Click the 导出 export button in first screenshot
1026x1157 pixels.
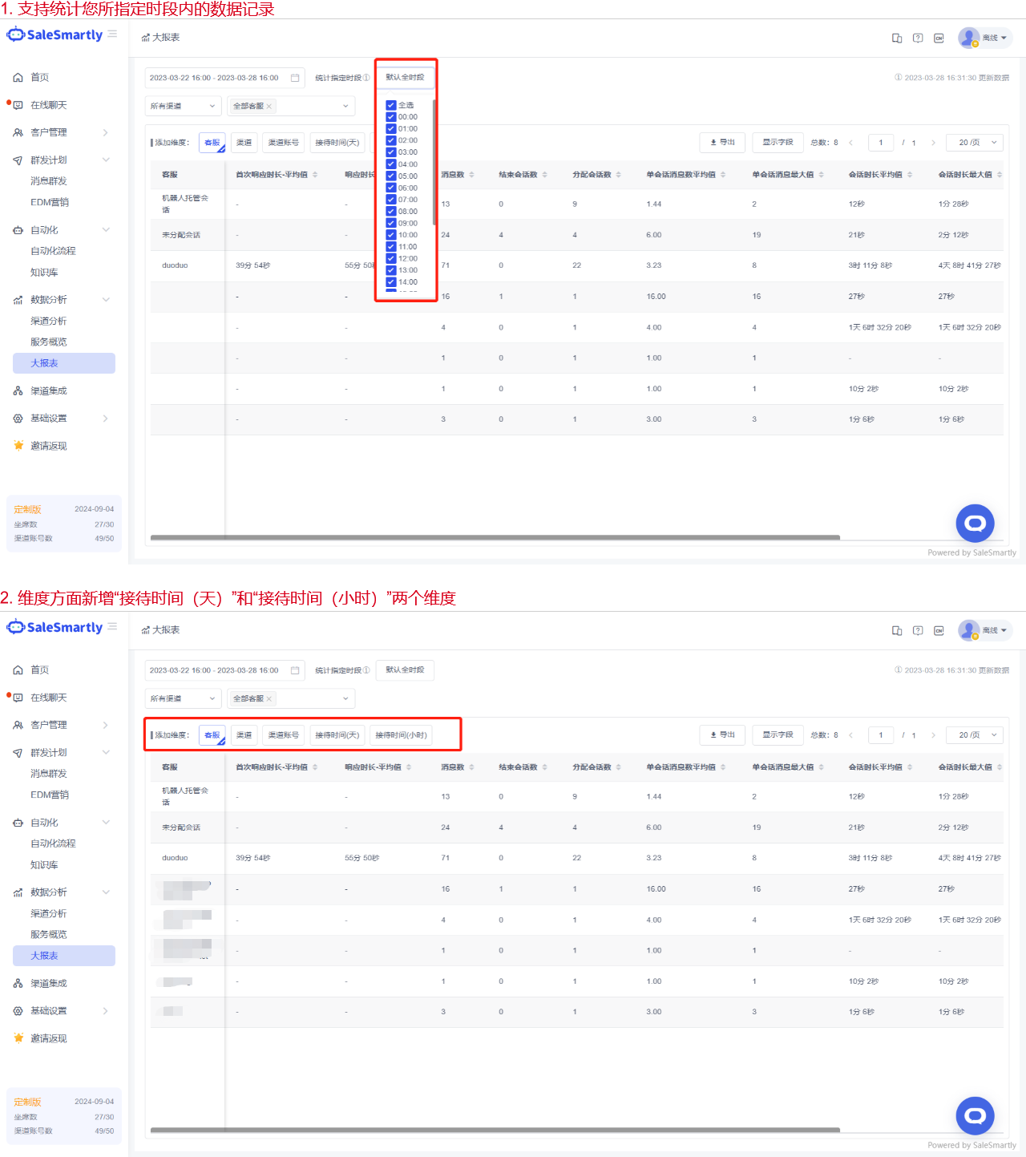coord(722,143)
